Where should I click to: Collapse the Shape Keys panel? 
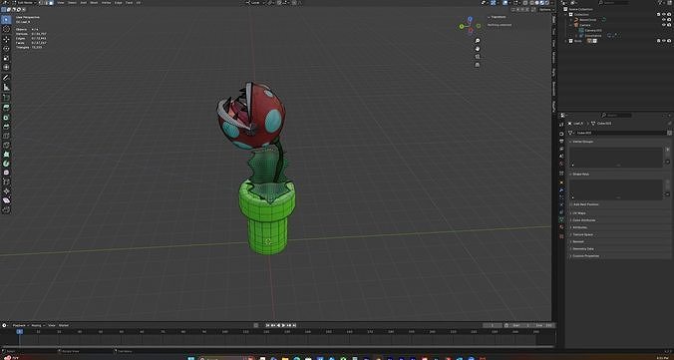[581, 175]
